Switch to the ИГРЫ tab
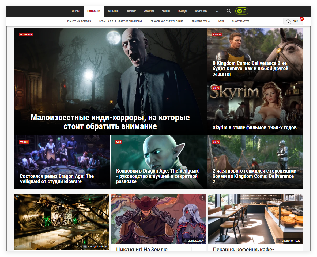This screenshot has width=317, height=257. pyautogui.click(x=76, y=11)
